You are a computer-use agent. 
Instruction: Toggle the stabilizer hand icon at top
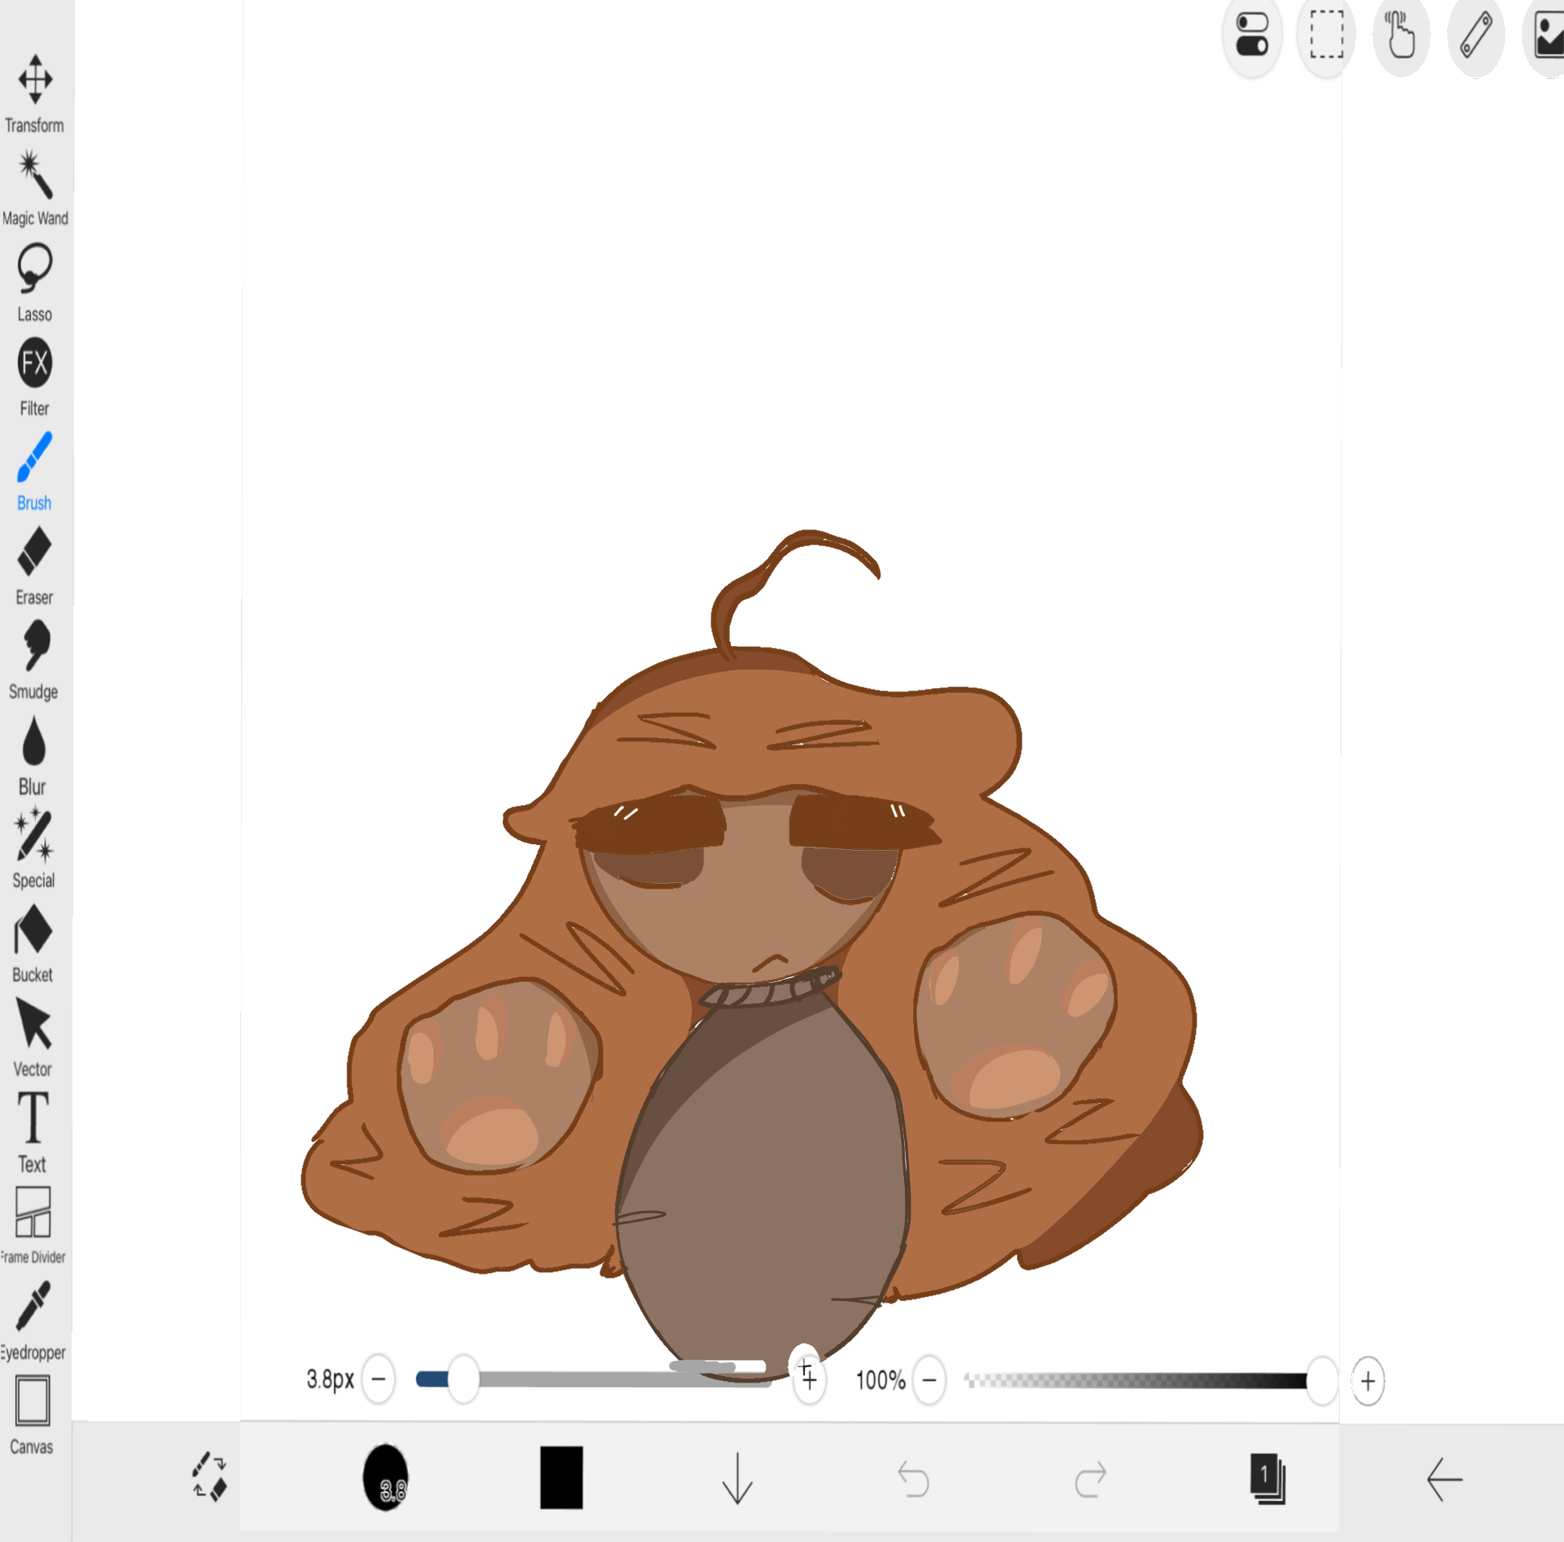[1400, 35]
